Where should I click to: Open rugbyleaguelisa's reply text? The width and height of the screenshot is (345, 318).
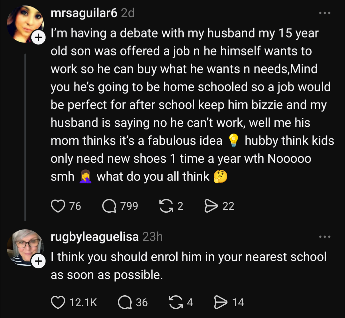point(188,265)
